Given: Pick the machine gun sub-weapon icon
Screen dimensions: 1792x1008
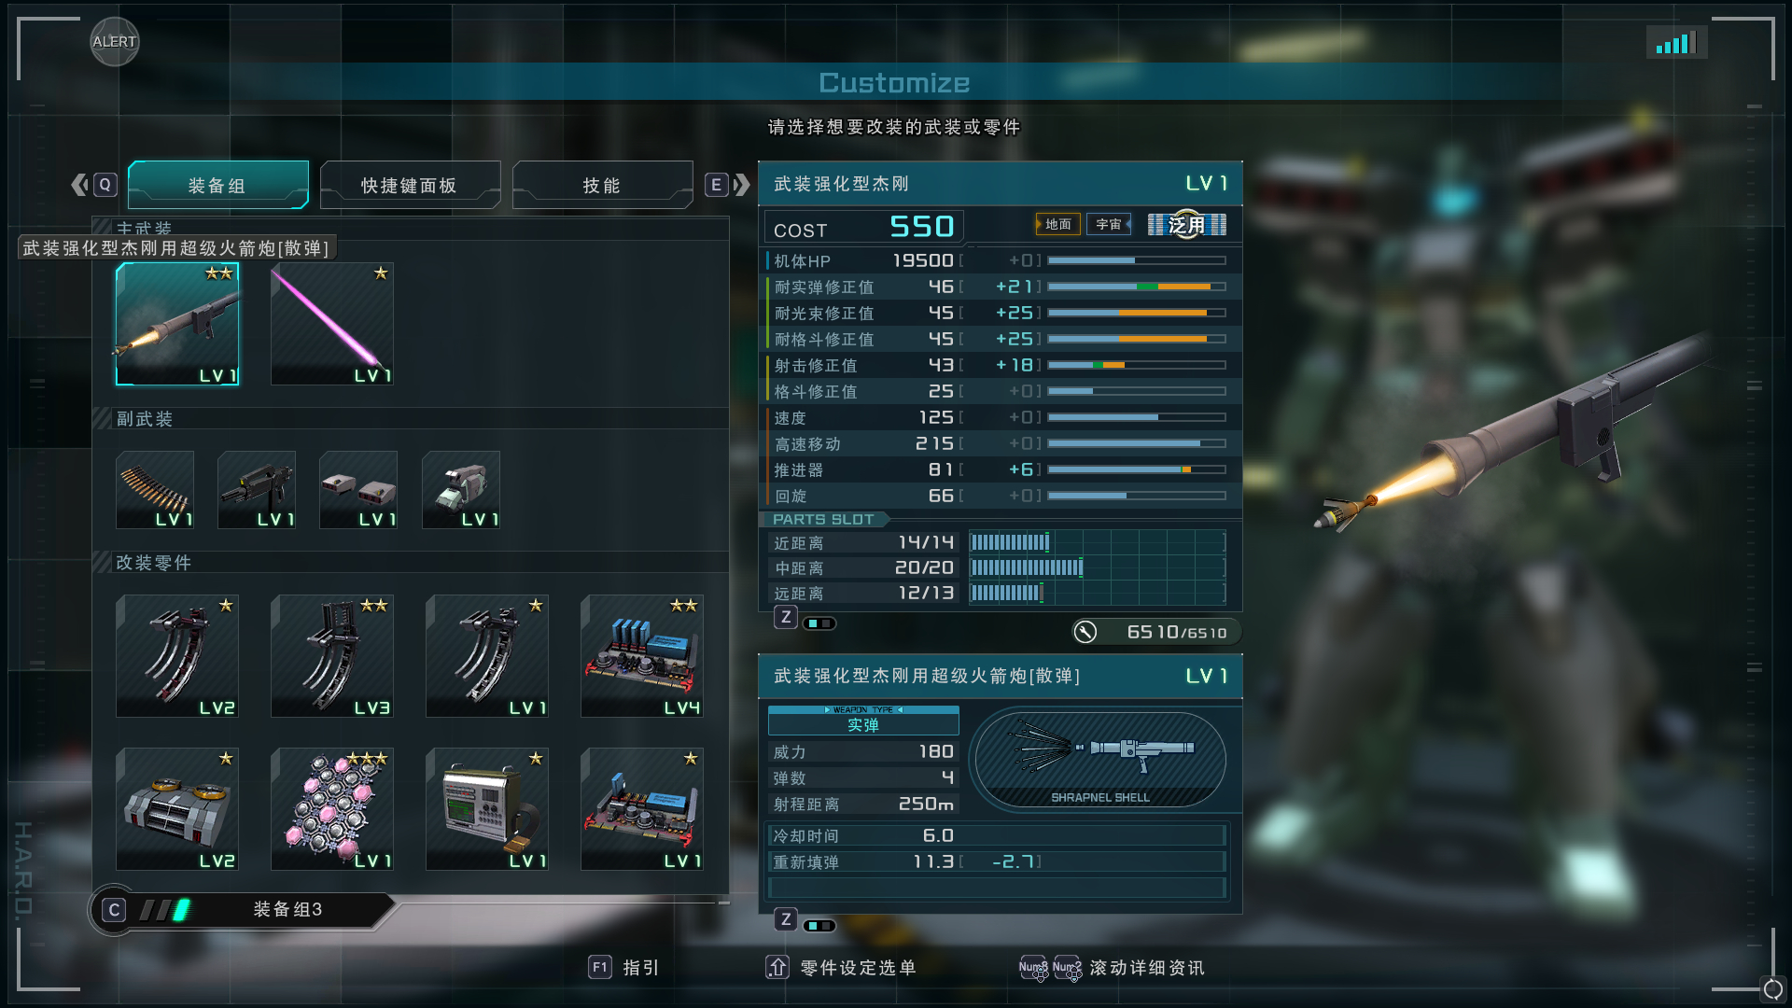Looking at the screenshot, I should tap(257, 490).
